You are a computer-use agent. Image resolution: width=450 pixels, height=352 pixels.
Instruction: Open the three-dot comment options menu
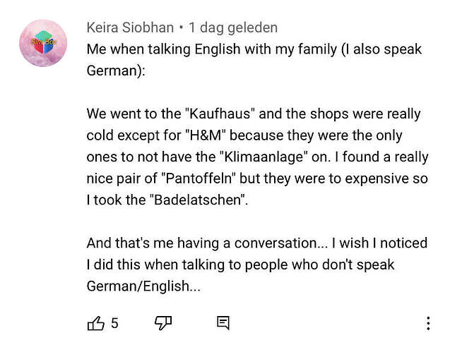tap(427, 324)
